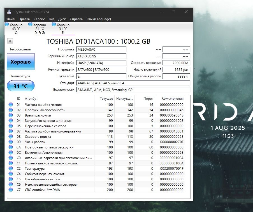Click the Наихудш... column header
This screenshot has height=212, width=253.
click(x=125, y=99)
